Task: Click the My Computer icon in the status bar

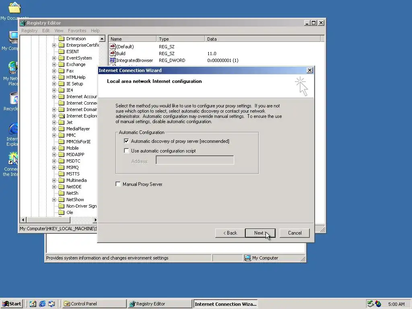Action: pyautogui.click(x=247, y=258)
